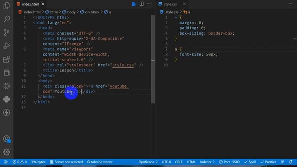Click the Indents: 2 status item
The width and height of the screenshot is (297, 167).
(x=207, y=162)
